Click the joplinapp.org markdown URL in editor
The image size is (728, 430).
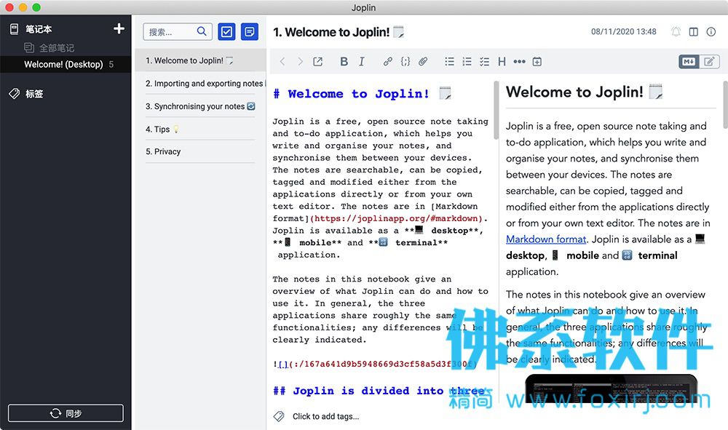coord(396,218)
